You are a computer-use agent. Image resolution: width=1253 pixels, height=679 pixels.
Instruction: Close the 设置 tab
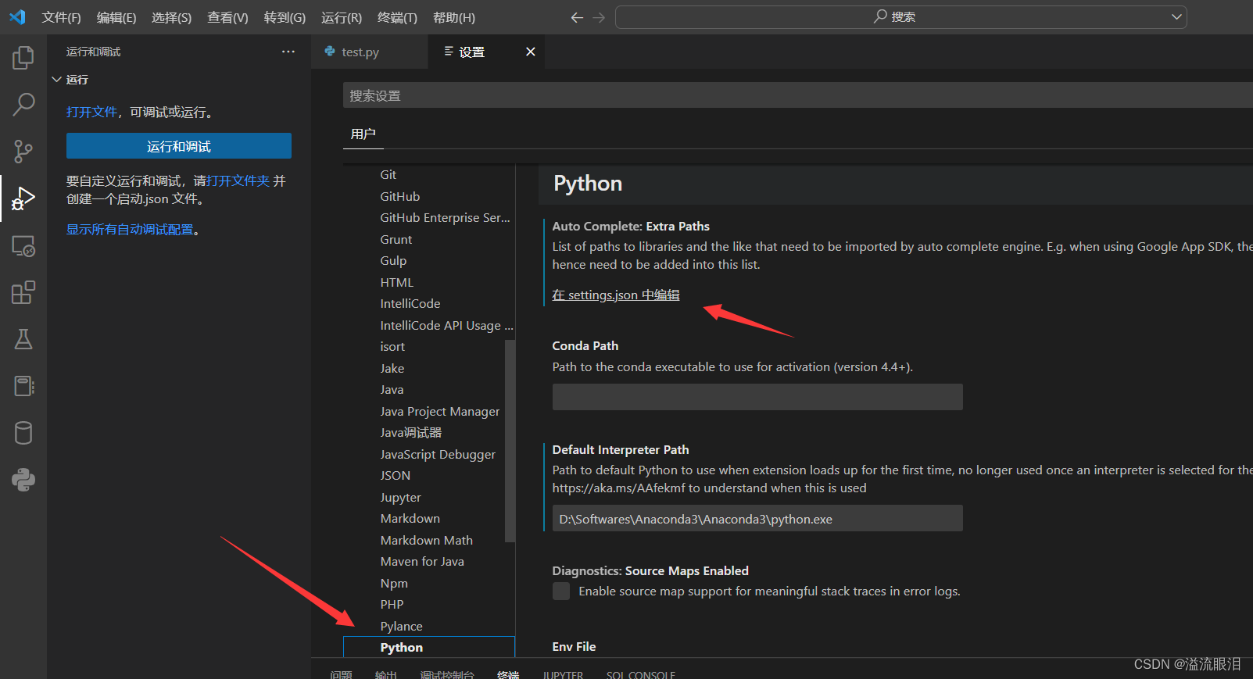tap(531, 52)
